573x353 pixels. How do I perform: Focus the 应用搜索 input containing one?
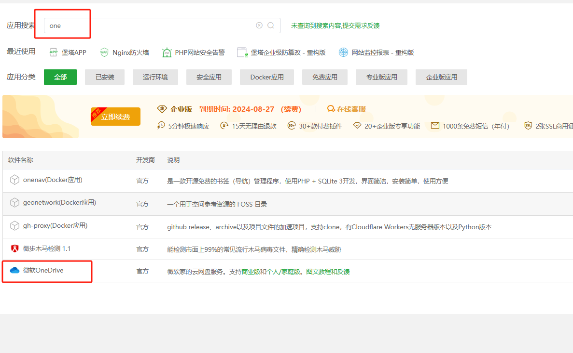[162, 26]
